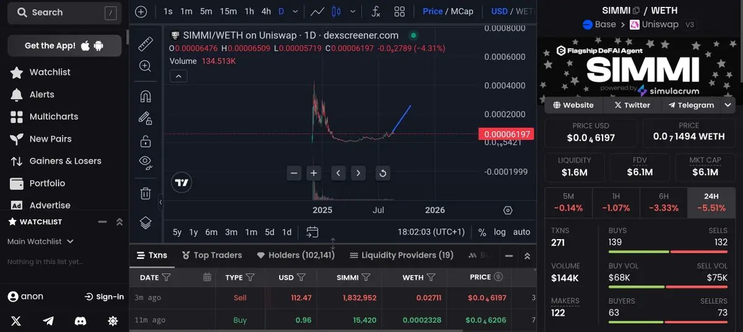Open theme settings gear in sidebar footer
This screenshot has height=332, width=743.
[113, 321]
